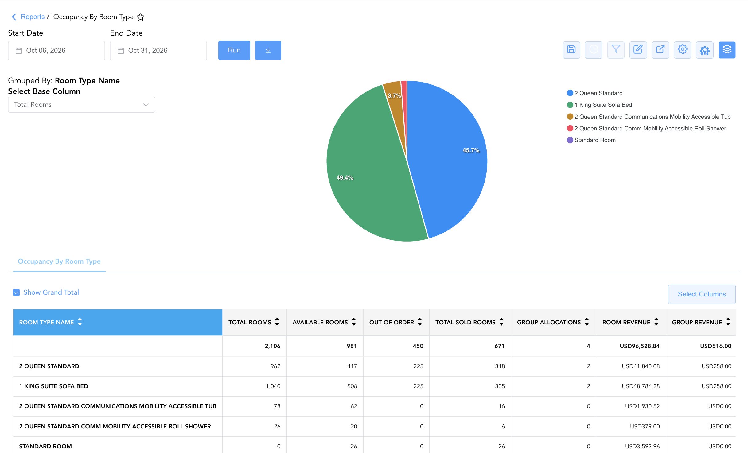Click the Start Date field Oct 06, 2026
The width and height of the screenshot is (748, 453).
point(56,51)
